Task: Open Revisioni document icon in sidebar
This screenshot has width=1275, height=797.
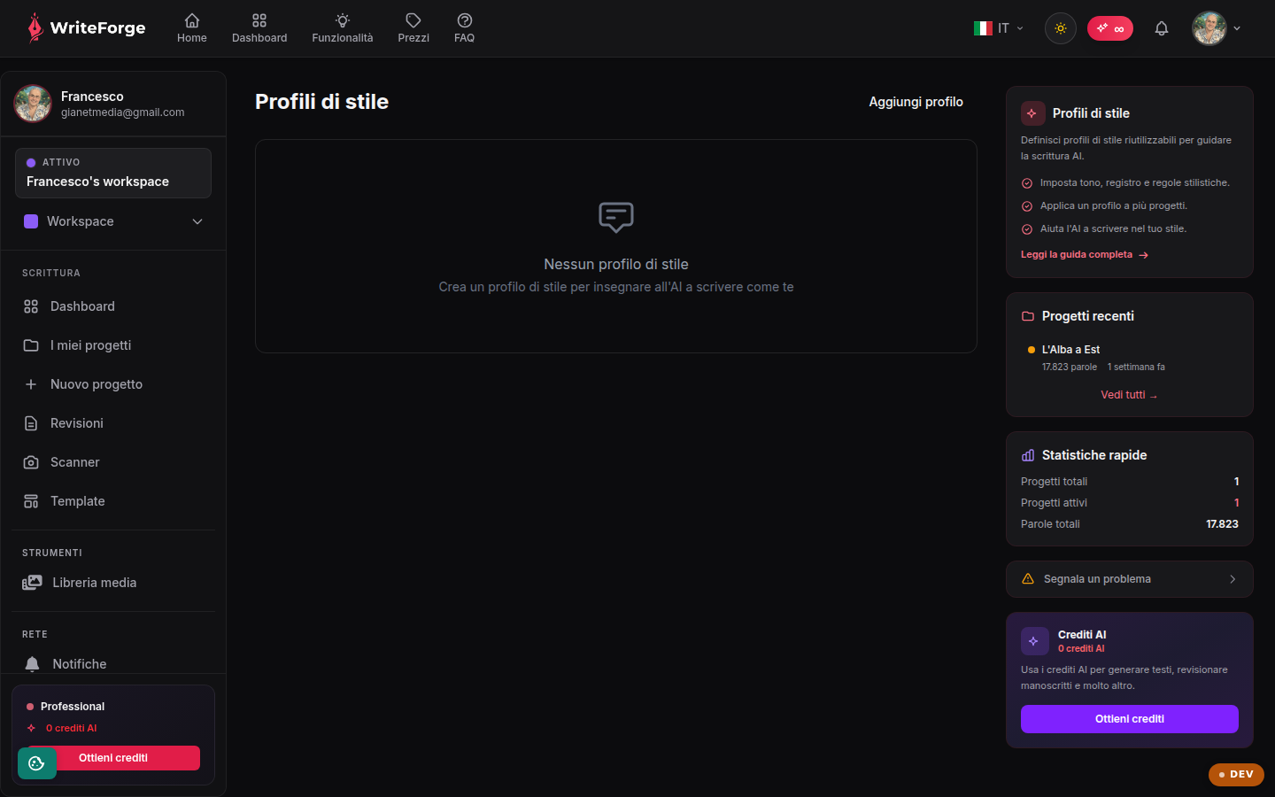Action: click(x=31, y=423)
